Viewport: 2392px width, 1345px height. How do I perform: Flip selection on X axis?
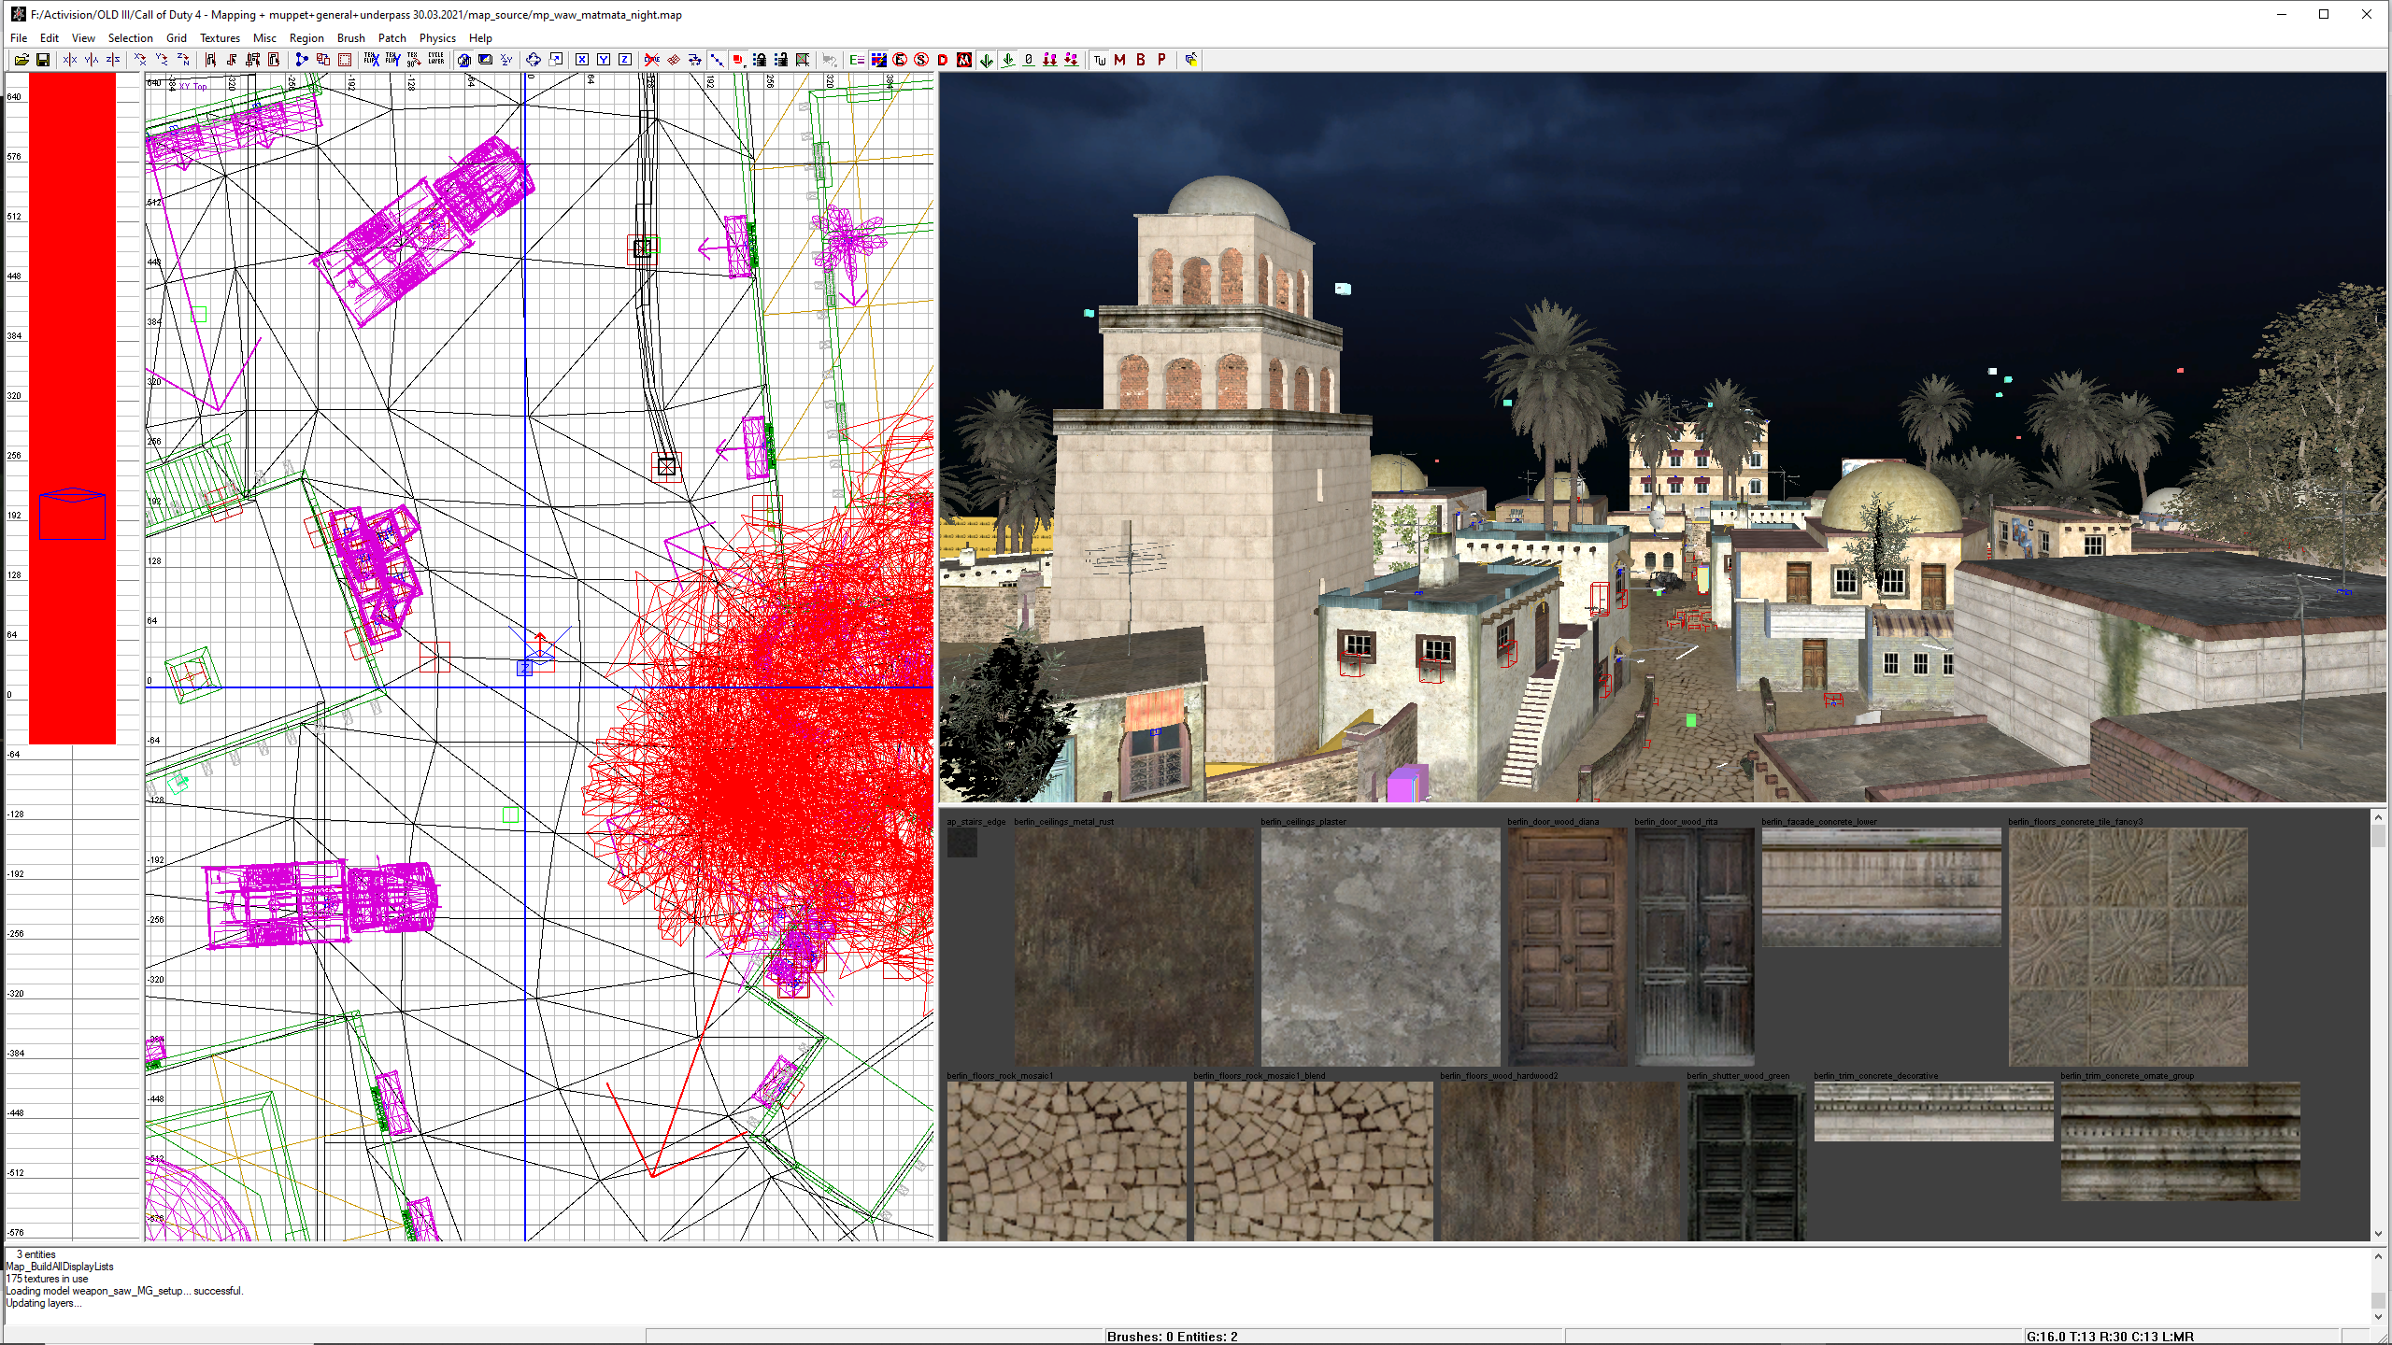[x=70, y=60]
